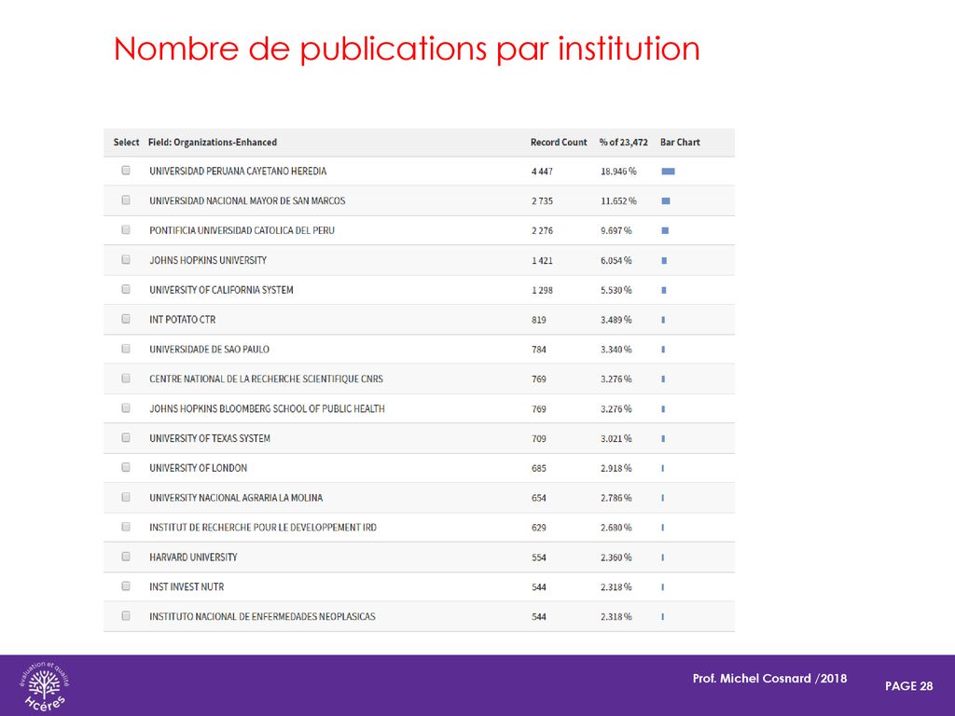The height and width of the screenshot is (716, 955).
Task: Tick the University of Texas System checkbox
Action: [126, 438]
